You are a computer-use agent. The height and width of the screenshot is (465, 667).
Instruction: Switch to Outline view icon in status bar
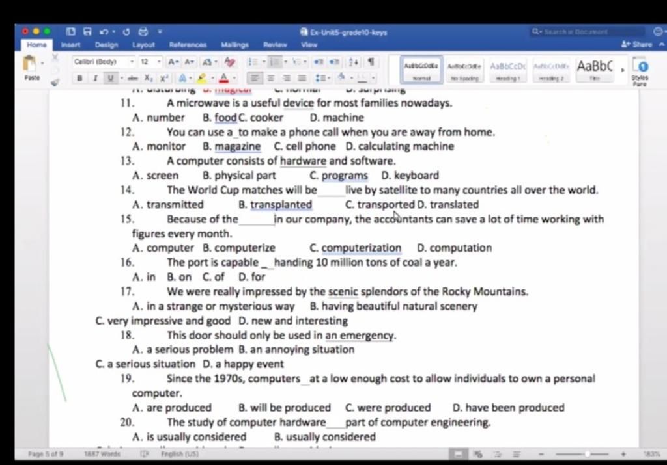point(498,454)
